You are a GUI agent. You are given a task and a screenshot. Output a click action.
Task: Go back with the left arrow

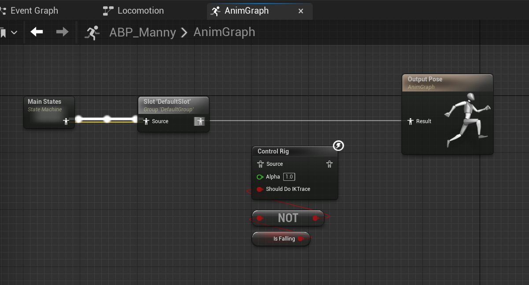[37, 32]
